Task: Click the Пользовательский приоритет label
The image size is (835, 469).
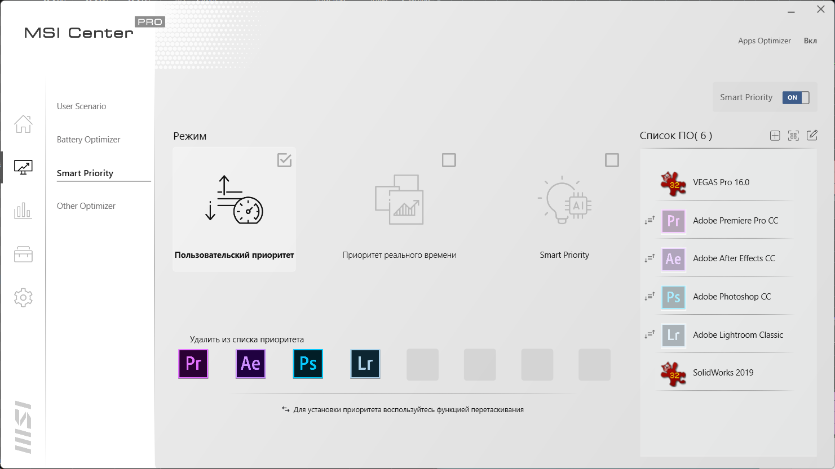Action: [234, 255]
